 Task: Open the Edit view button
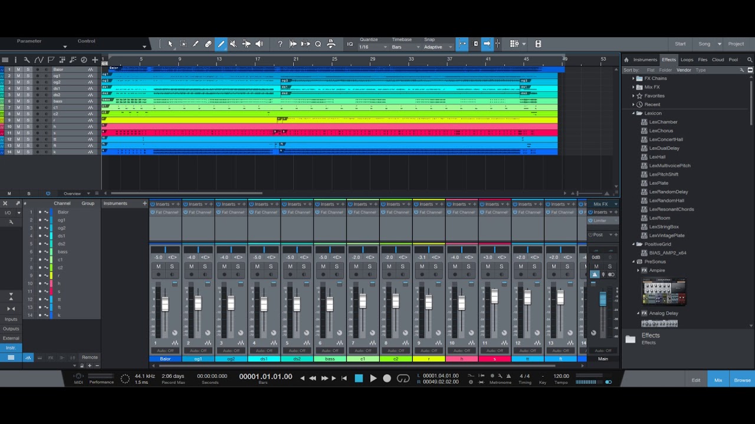tap(696, 380)
